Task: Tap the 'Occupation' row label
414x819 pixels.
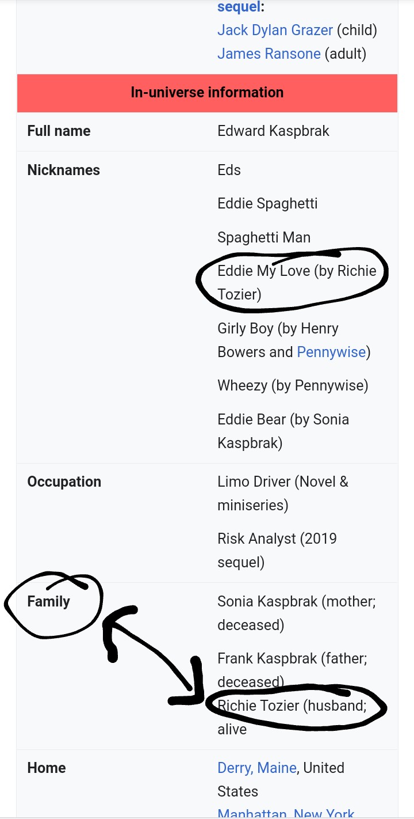Action: (x=64, y=481)
